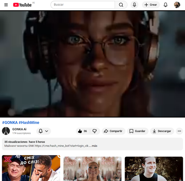The image size is (185, 181).
Task: Open the GONKA Ai channel avatar
Action: click(6, 131)
